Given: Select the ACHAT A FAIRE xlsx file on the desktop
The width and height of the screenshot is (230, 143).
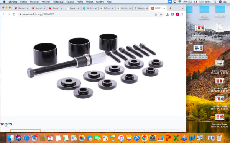Looking at the screenshot, I should tap(219, 31).
